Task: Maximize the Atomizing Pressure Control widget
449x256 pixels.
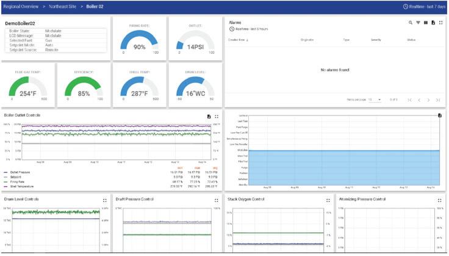Action: pos(440,200)
